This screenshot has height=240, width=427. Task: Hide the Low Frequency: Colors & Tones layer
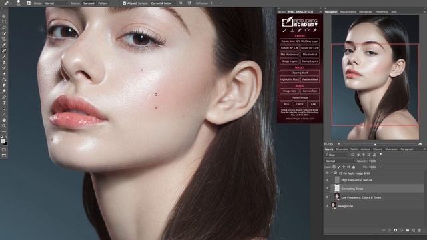[327, 197]
